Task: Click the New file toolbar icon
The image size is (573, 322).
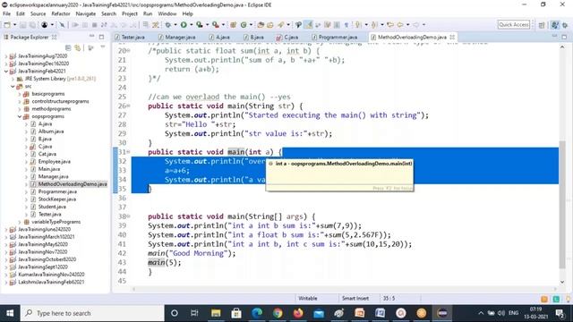Action: tap(7, 25)
